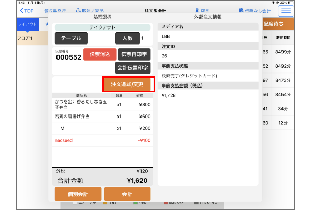The height and width of the screenshot is (218, 311).
Task: Open the hamburger menu
Action: coord(286,11)
